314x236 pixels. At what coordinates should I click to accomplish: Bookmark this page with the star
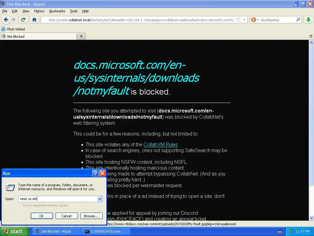(x=238, y=20)
